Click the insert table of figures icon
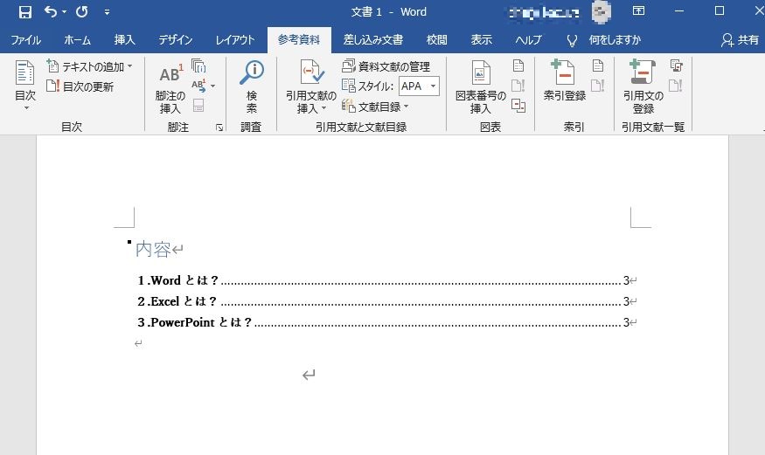Screen dimensions: 765x455 tap(518, 65)
